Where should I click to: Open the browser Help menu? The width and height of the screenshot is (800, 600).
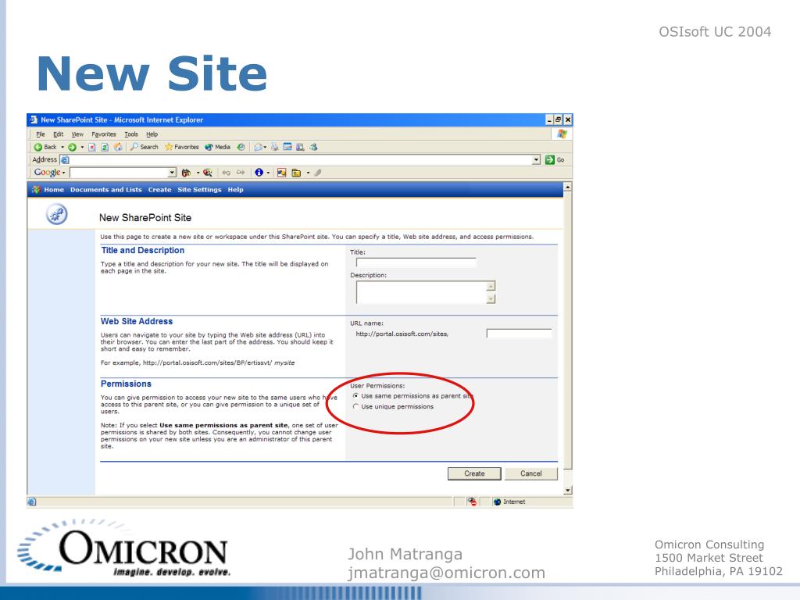point(152,134)
